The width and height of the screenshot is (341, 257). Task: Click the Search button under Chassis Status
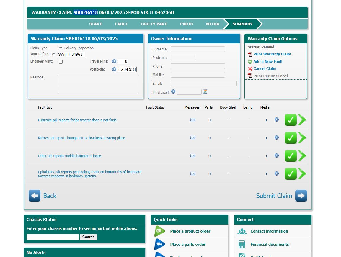88,237
